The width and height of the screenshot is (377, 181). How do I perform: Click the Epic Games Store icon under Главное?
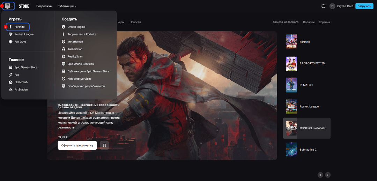click(x=10, y=68)
